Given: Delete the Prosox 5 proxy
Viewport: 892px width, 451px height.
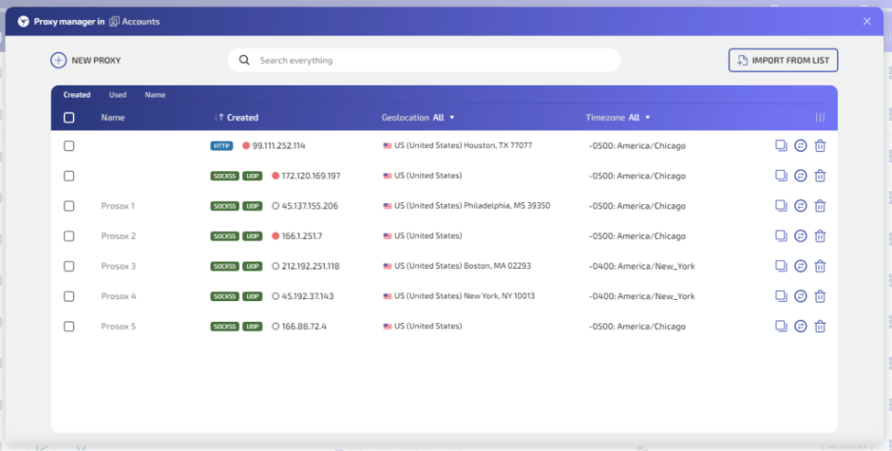Looking at the screenshot, I should tap(820, 327).
